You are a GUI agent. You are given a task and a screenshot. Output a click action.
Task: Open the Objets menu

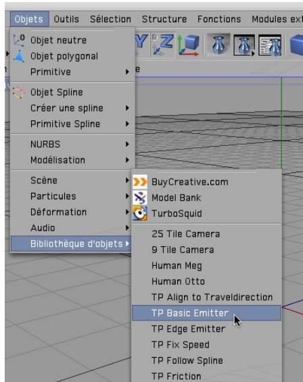30,19
